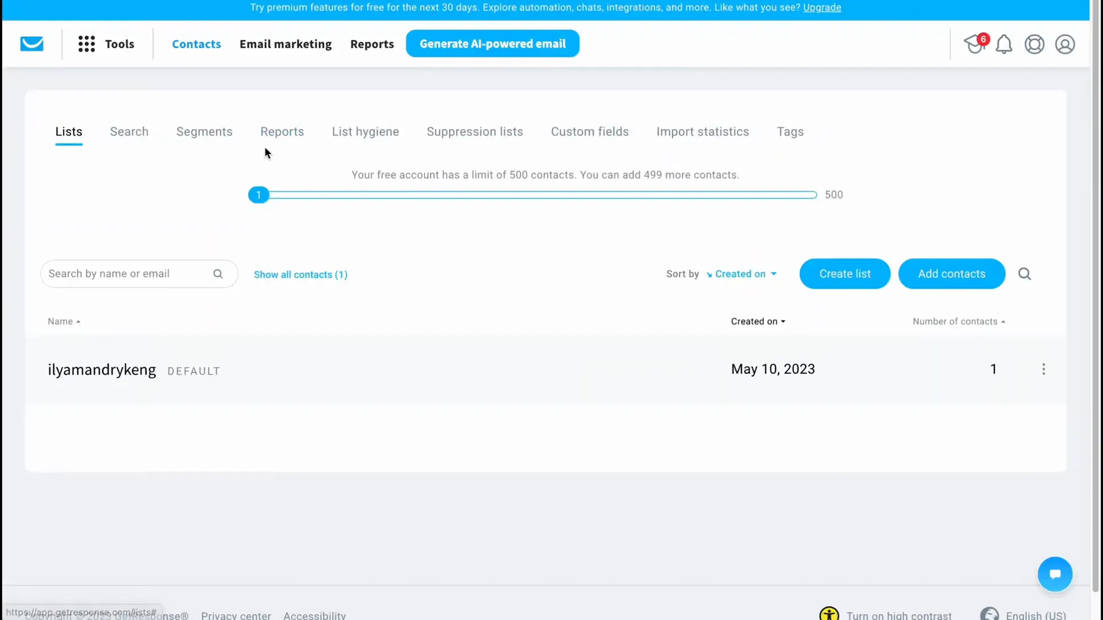Click Generate AI-powered email button
The width and height of the screenshot is (1103, 620).
point(492,44)
